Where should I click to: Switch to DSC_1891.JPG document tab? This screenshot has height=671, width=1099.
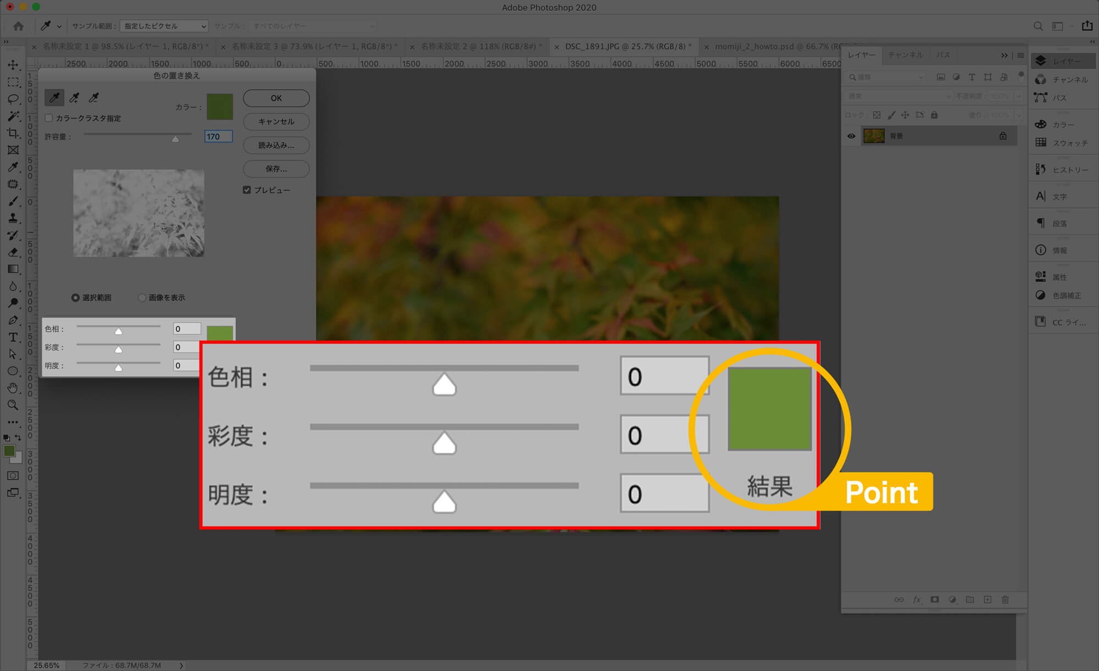pyautogui.click(x=625, y=47)
